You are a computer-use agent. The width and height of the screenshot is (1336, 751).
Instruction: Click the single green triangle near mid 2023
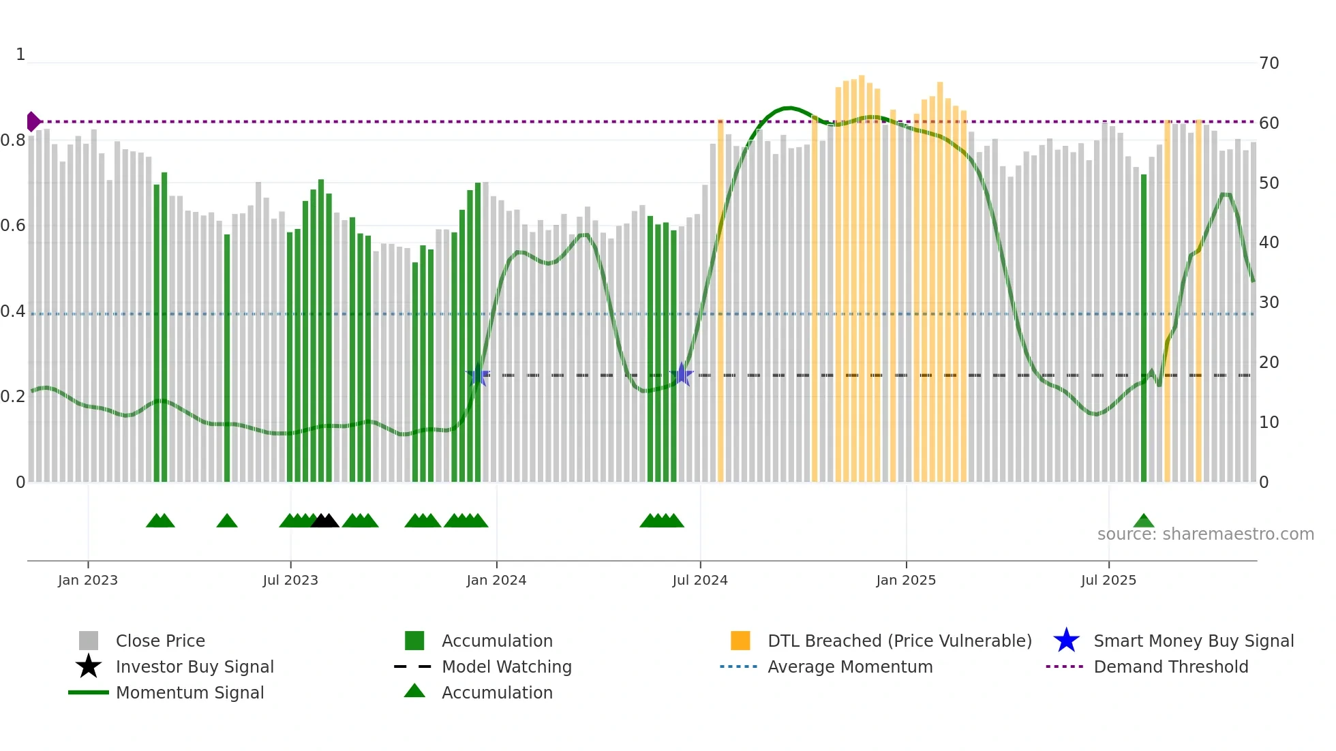[x=227, y=521]
